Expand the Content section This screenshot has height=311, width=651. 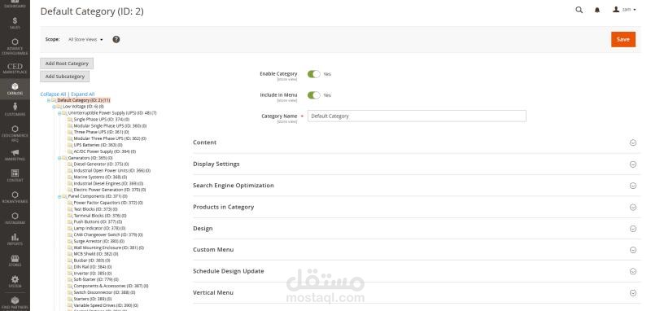[417, 142]
